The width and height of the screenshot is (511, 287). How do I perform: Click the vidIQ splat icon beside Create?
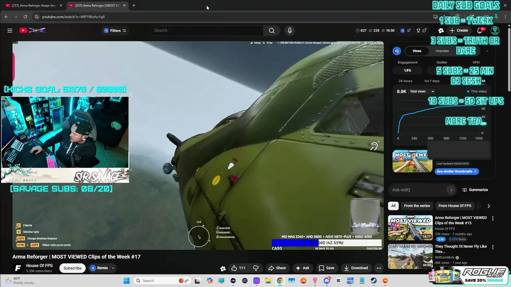[x=441, y=30]
